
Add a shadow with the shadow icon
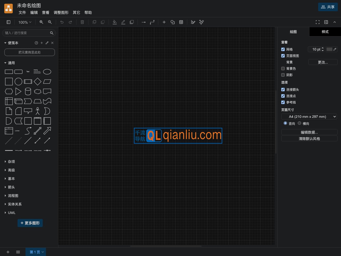click(132, 22)
